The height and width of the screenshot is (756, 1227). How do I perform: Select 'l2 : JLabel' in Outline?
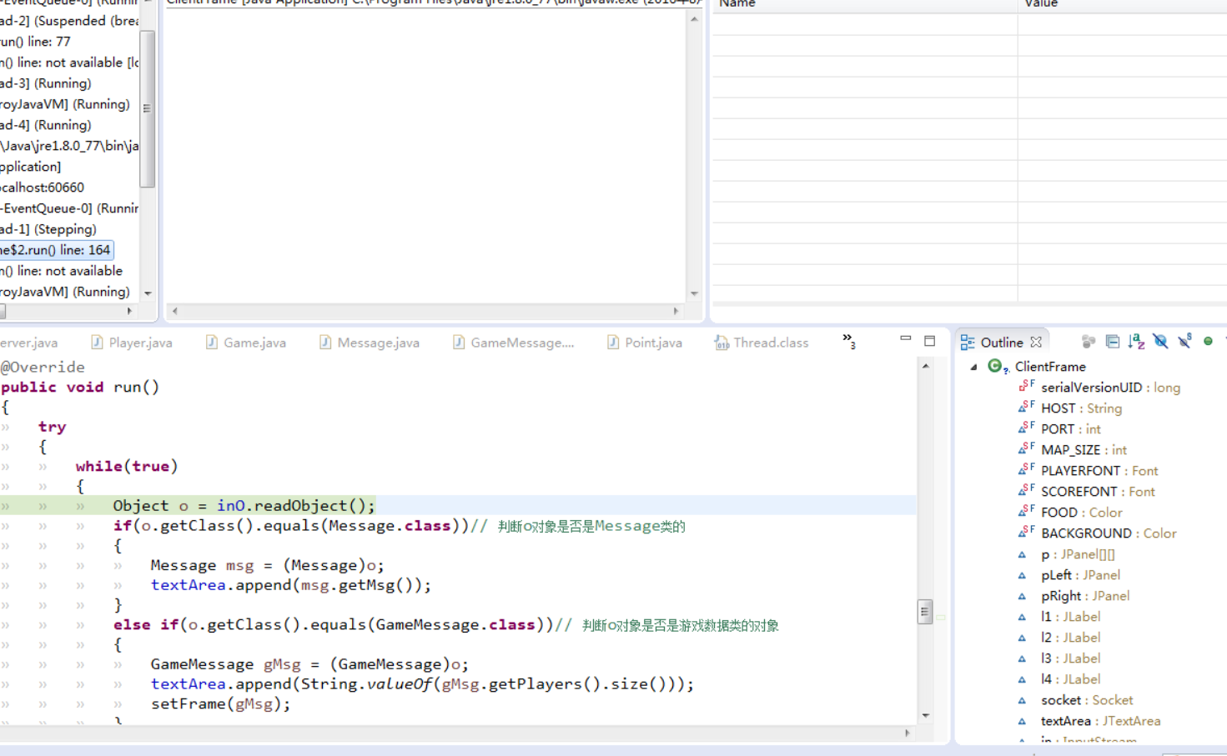tap(1070, 638)
